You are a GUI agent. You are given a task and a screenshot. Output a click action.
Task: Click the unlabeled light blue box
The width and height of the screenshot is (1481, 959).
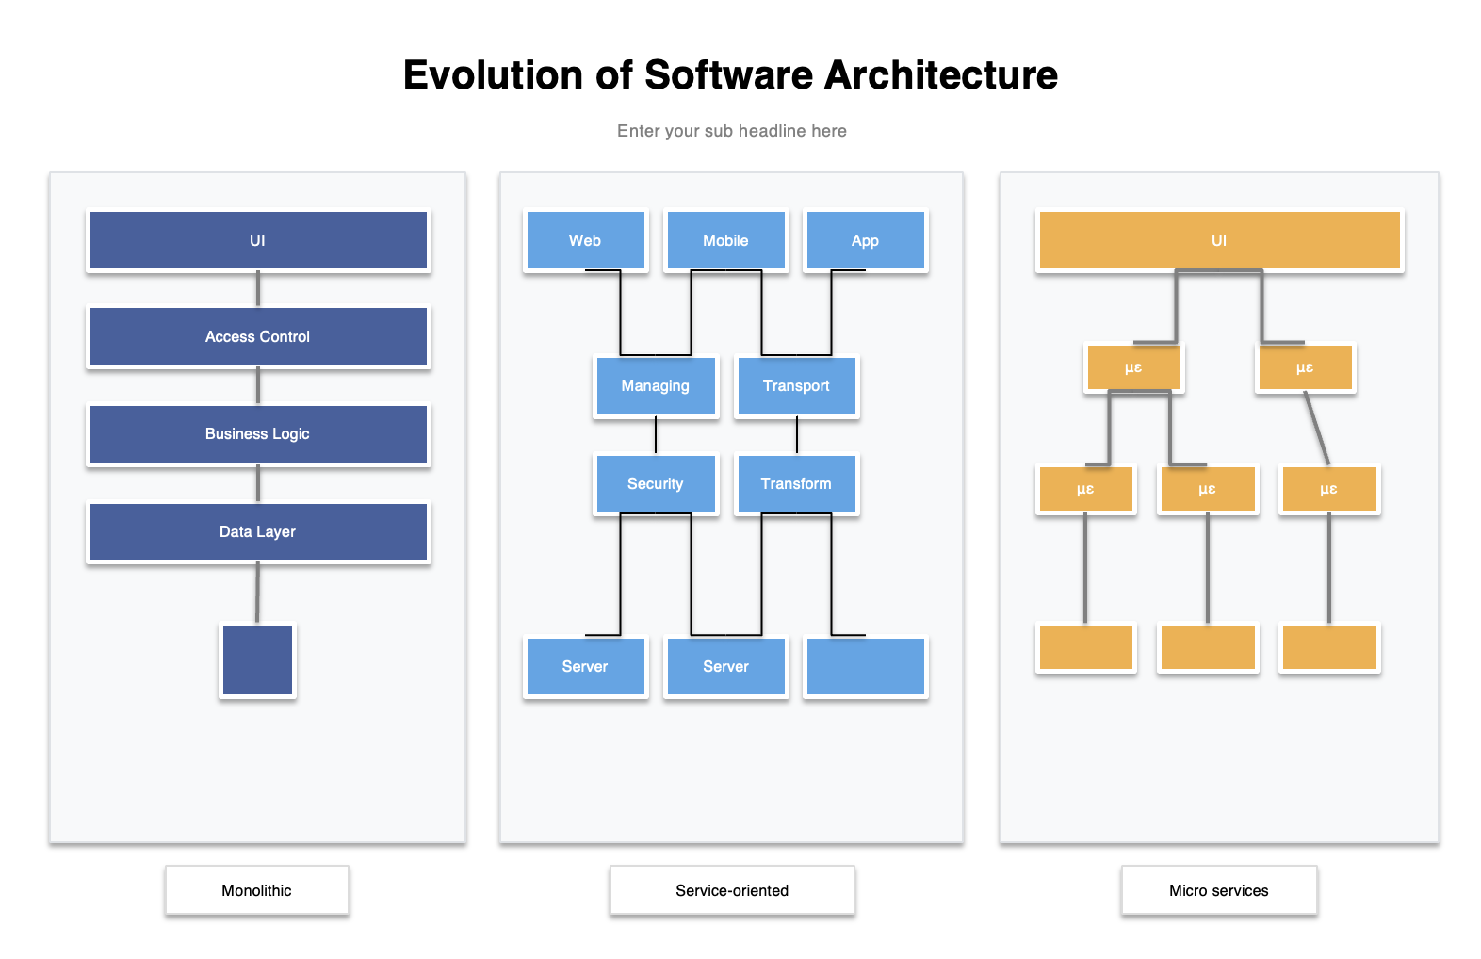(865, 666)
